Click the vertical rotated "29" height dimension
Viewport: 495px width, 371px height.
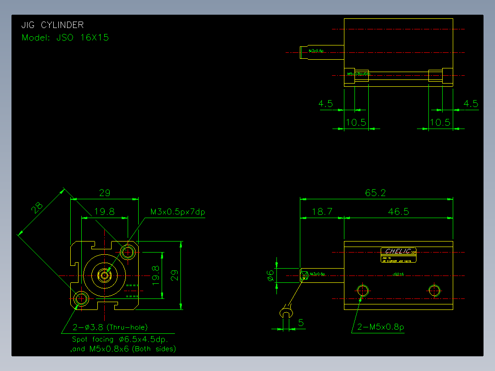[174, 275]
